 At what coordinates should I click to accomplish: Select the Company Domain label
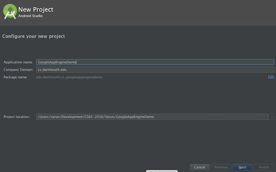18,70
